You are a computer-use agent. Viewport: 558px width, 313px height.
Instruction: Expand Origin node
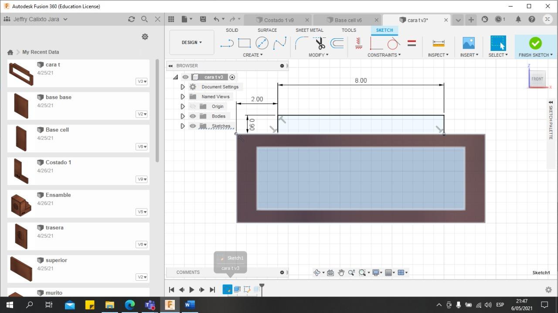click(x=183, y=106)
